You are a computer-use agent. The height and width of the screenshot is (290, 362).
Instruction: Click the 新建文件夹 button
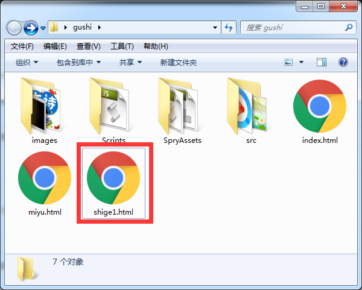pyautogui.click(x=179, y=62)
